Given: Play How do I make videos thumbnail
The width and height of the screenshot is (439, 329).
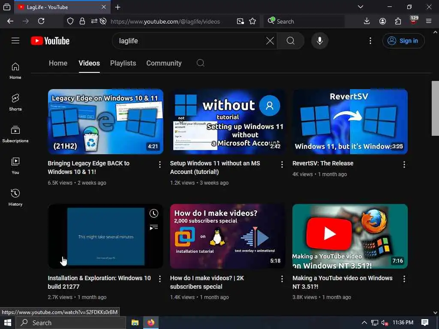Looking at the screenshot, I should coord(228,236).
